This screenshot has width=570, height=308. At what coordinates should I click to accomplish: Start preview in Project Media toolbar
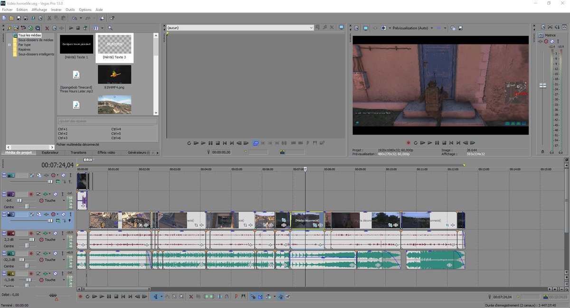click(71, 28)
